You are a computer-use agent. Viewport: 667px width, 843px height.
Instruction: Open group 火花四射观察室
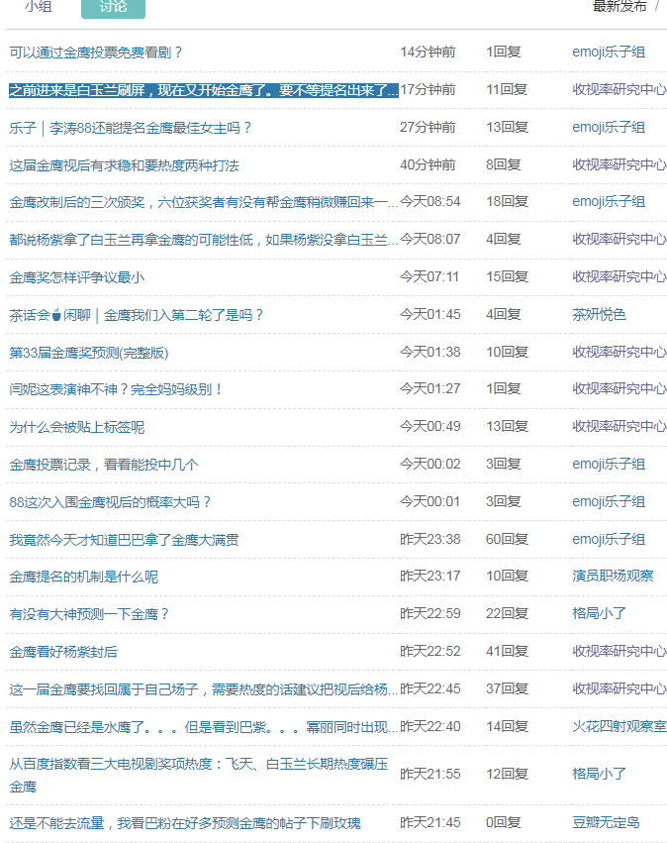(619, 726)
